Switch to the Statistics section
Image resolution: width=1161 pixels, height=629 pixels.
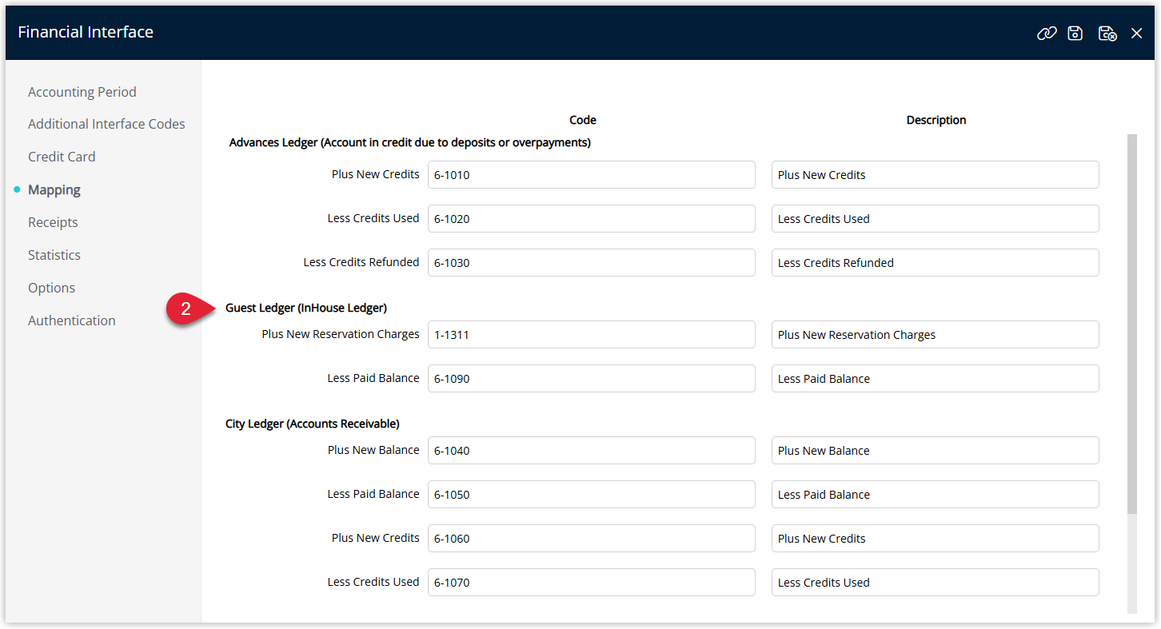[x=54, y=255]
